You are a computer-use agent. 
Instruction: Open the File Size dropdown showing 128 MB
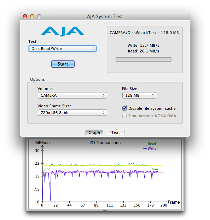[x=139, y=95]
